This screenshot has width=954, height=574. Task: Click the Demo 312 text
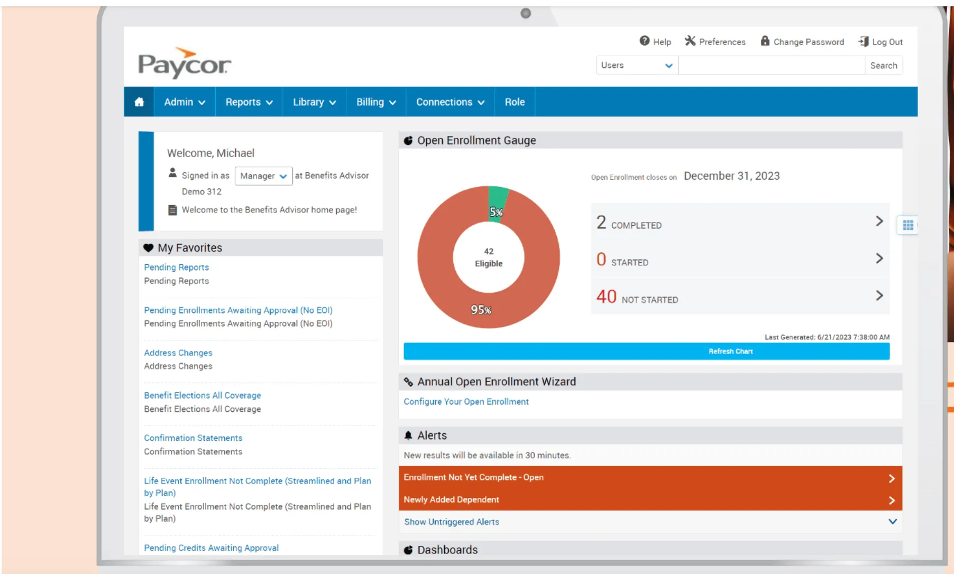coord(201,191)
